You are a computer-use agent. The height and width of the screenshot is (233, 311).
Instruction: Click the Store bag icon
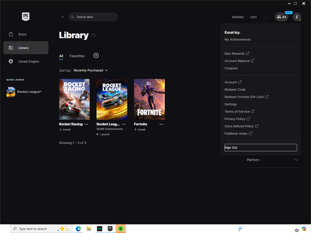tap(11, 34)
